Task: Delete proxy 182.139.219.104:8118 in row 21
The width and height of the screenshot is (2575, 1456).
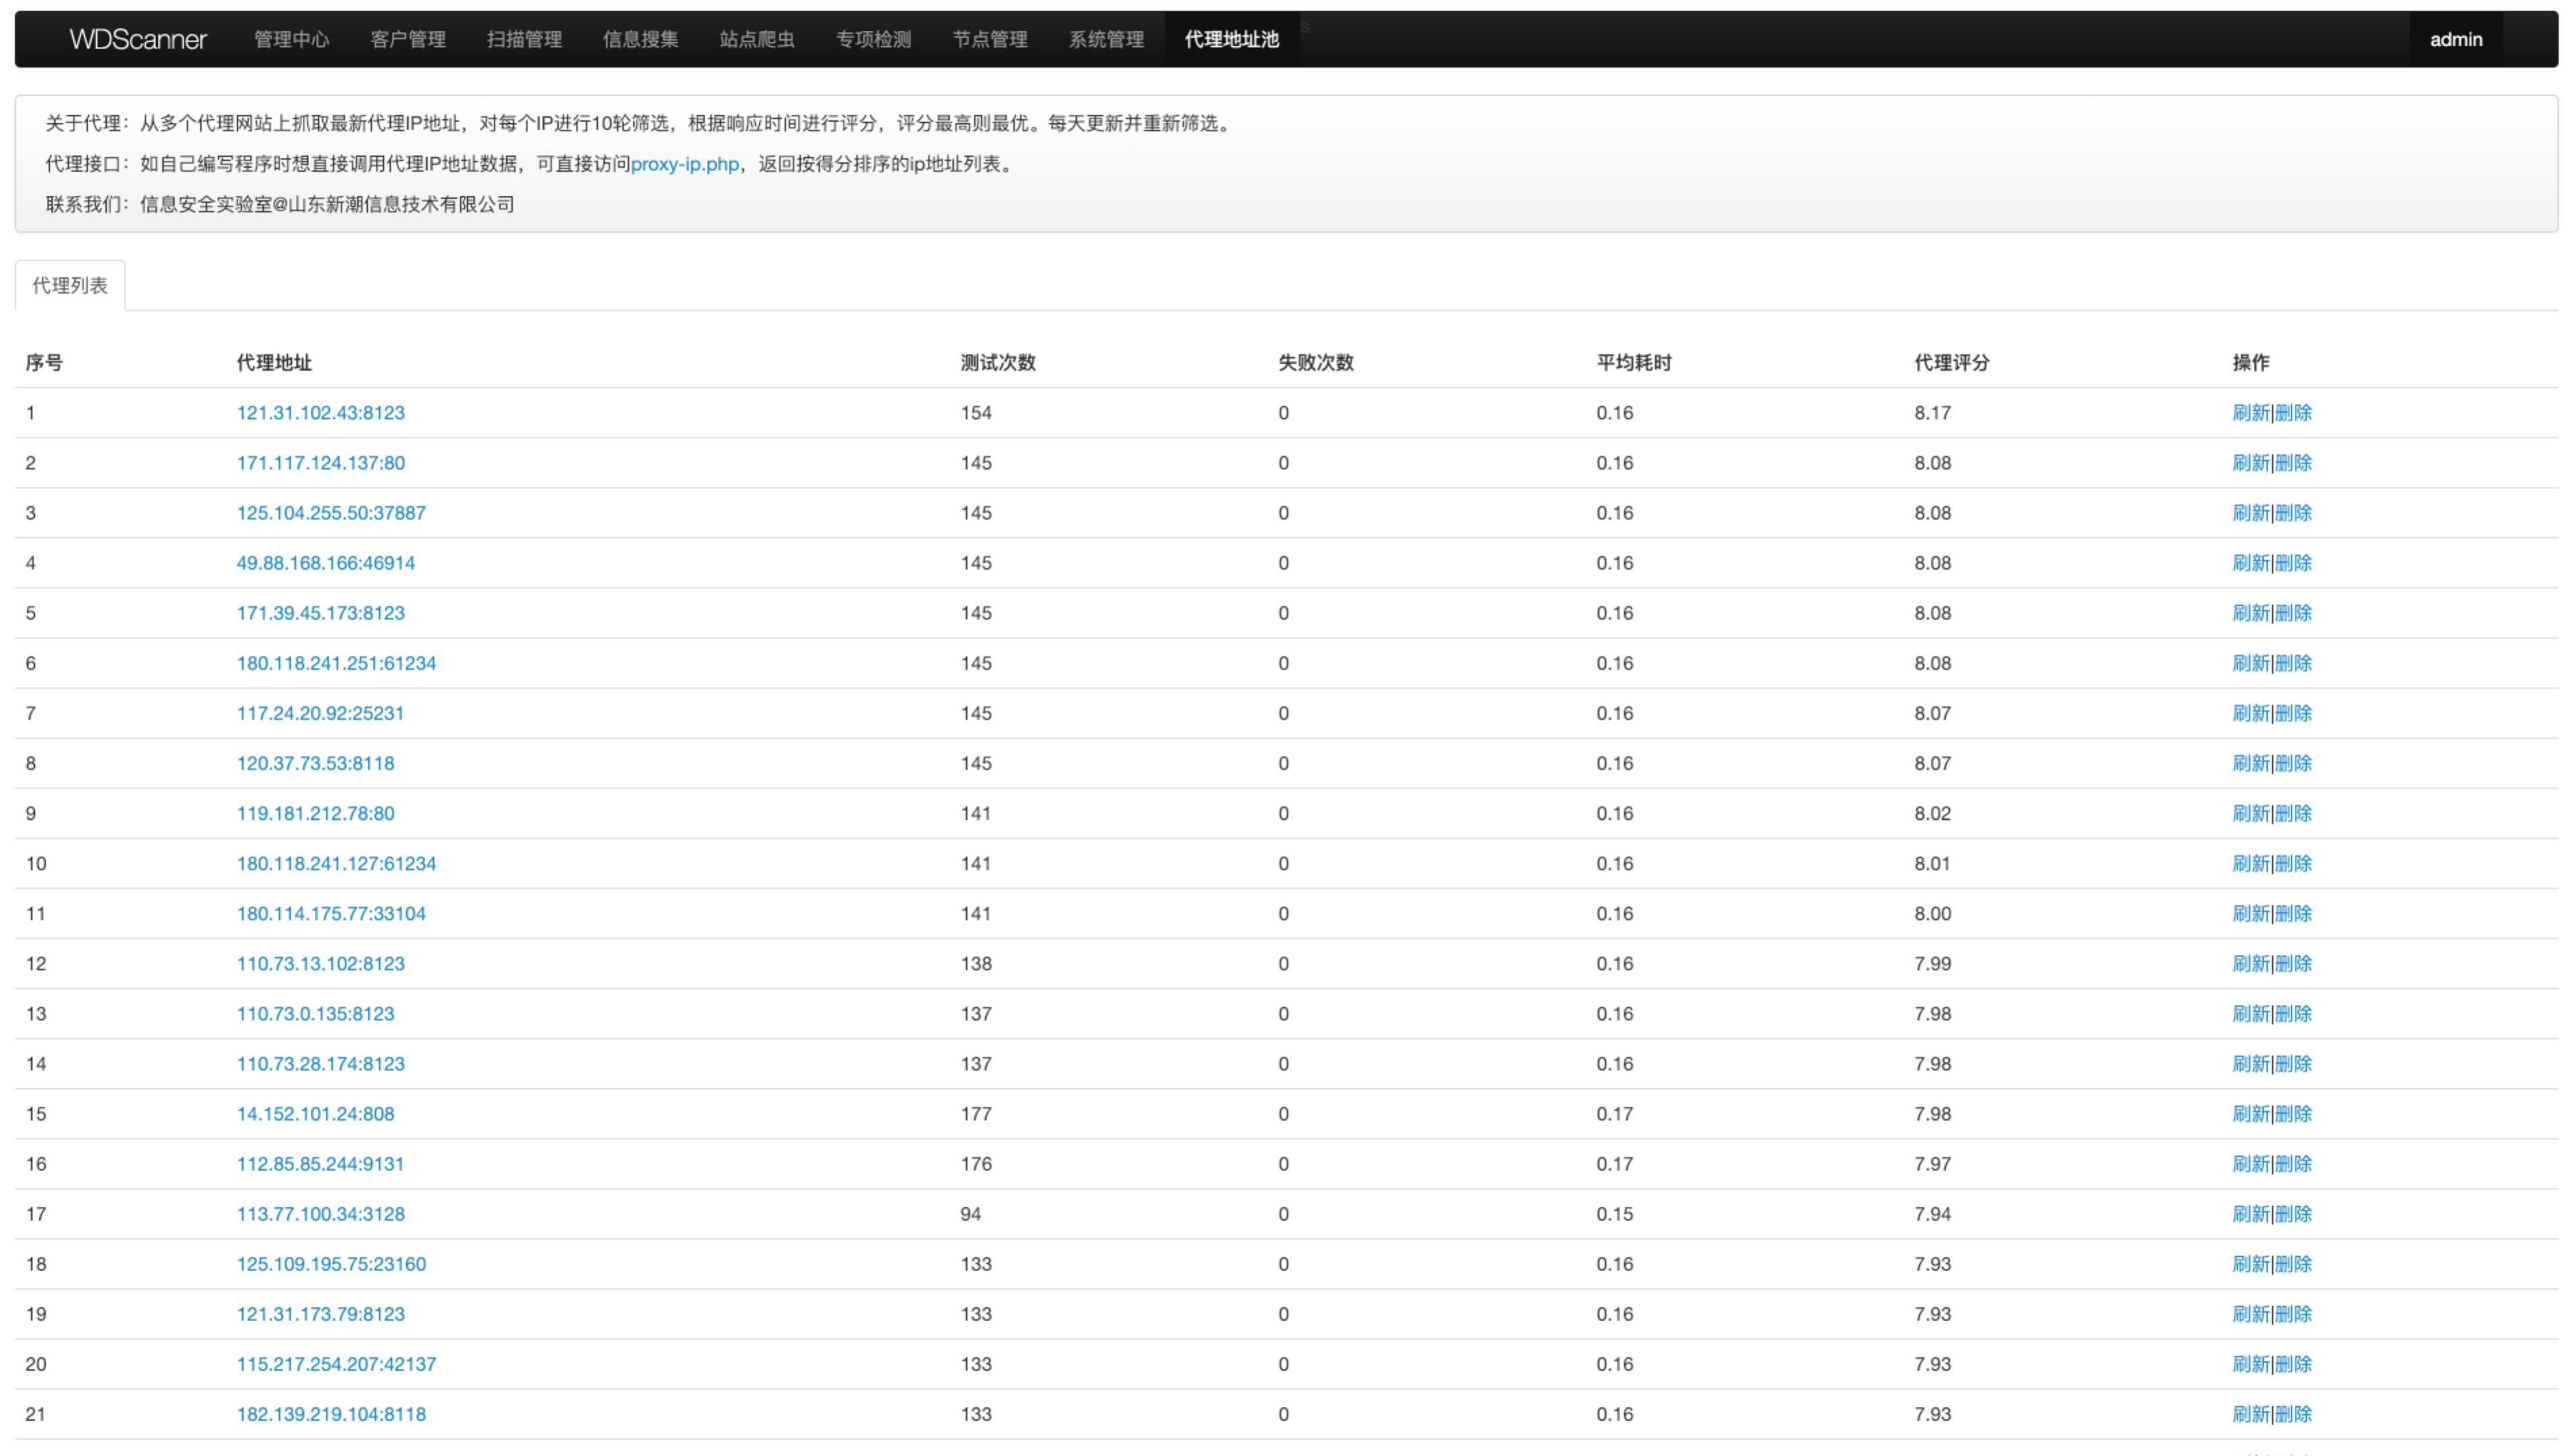Action: coord(2293,1414)
